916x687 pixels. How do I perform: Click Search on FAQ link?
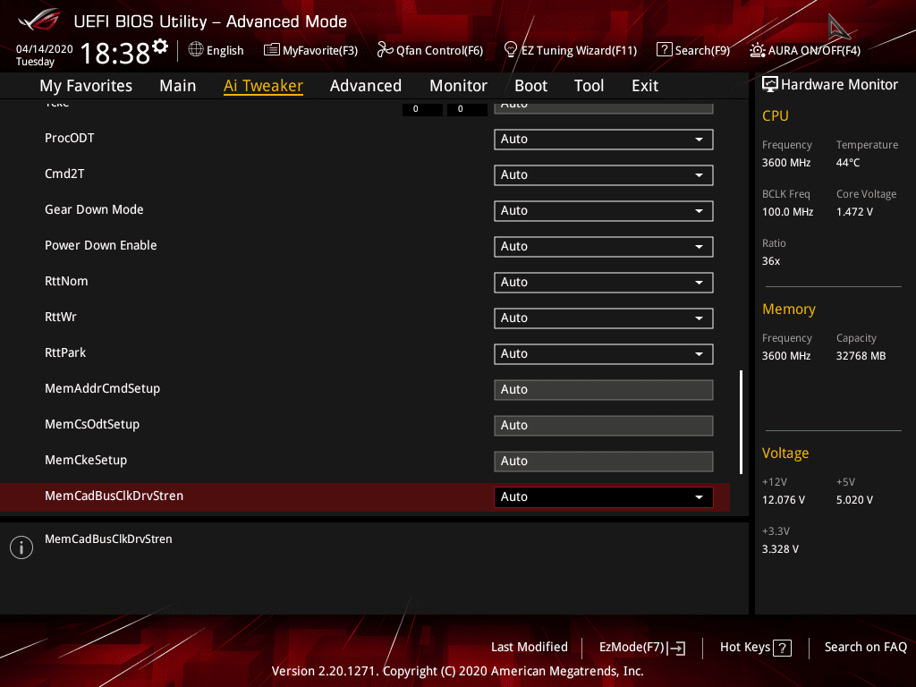[865, 647]
